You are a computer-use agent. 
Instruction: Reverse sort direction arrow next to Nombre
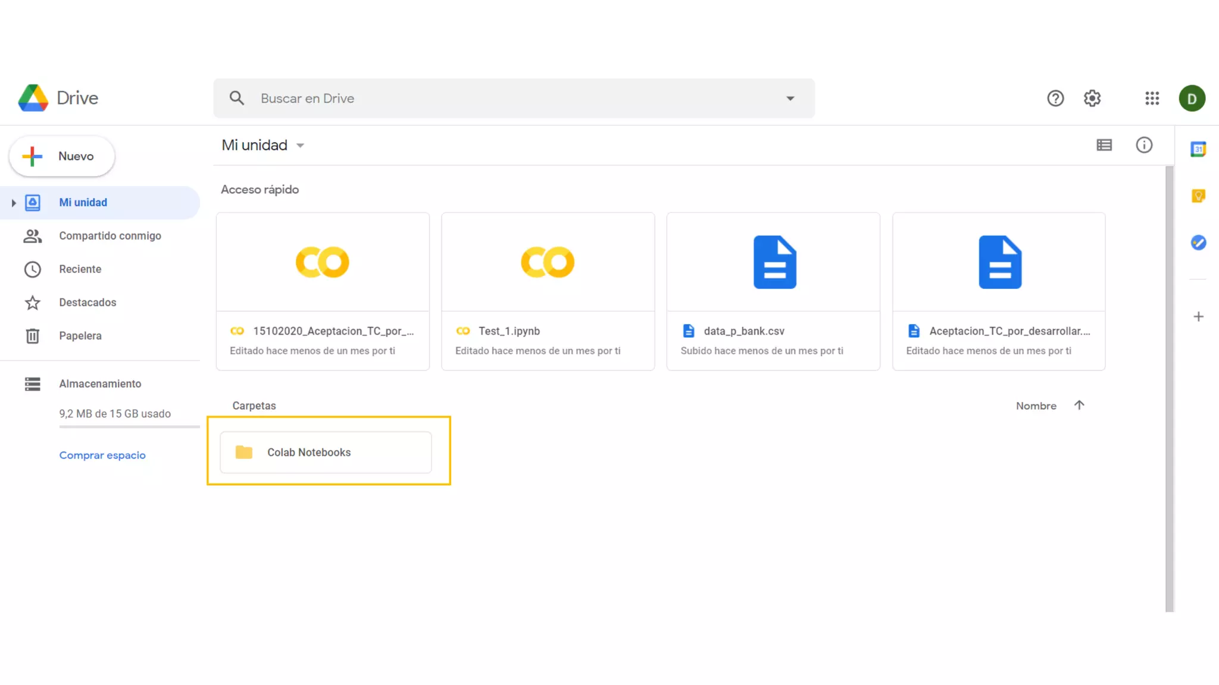click(1079, 406)
